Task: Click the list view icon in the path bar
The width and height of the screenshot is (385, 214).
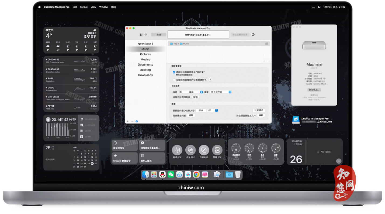Action: point(266,43)
